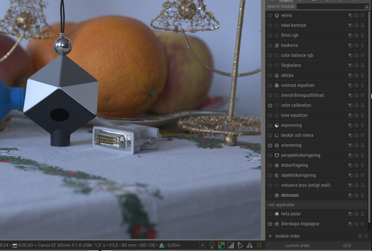Toggle focus peaking indicator in bottom toolbar

[202, 245]
